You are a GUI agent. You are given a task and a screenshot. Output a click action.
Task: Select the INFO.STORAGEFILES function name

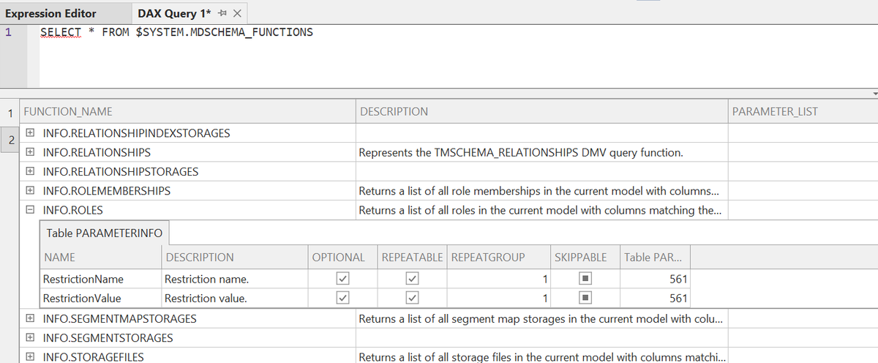point(94,357)
